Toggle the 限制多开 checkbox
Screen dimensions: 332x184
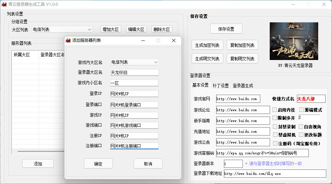(x=275, y=118)
